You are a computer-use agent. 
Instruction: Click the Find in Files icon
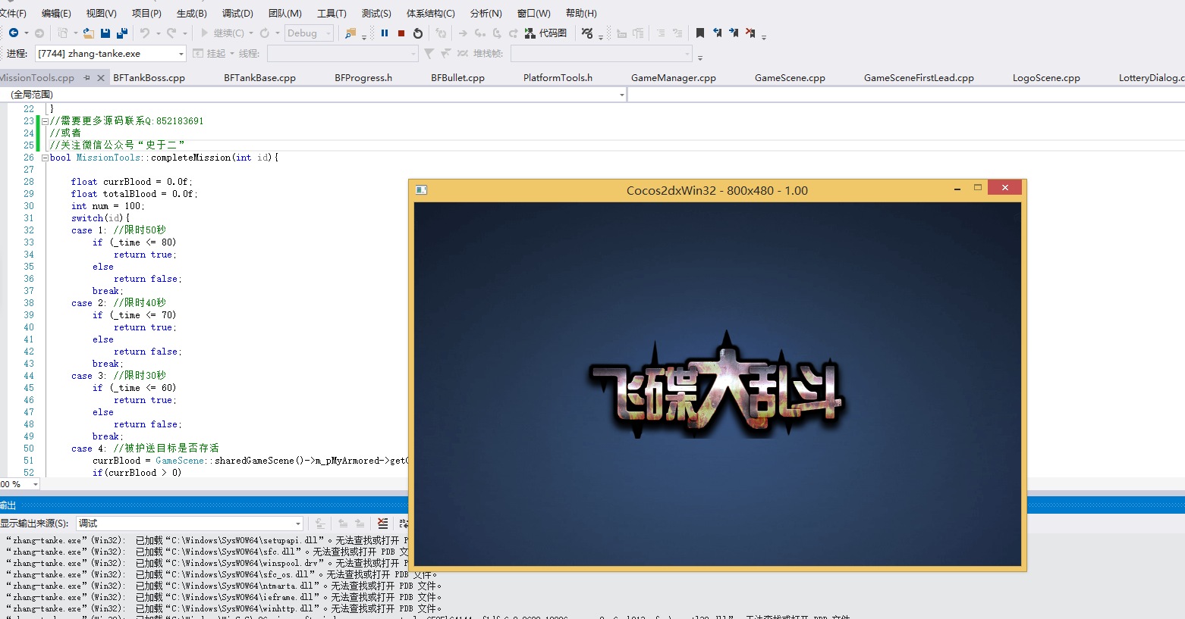pyautogui.click(x=350, y=33)
